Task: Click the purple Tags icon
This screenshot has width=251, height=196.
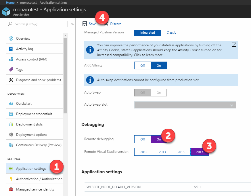Action: tap(11, 69)
